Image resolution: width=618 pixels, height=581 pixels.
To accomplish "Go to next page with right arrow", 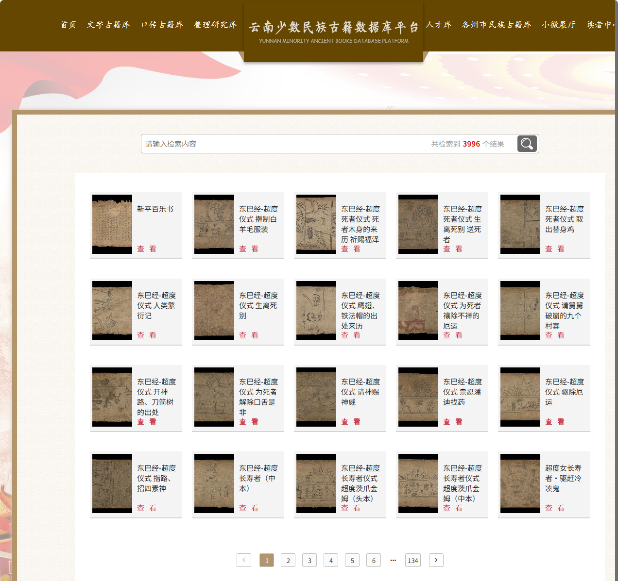I will click(436, 560).
